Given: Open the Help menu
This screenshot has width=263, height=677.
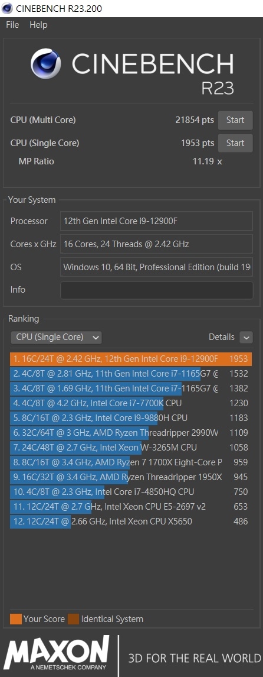Looking at the screenshot, I should 38,25.
